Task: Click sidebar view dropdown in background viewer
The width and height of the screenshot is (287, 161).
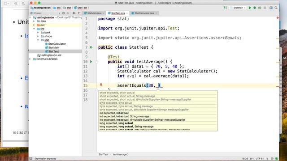Action: [6, 4]
